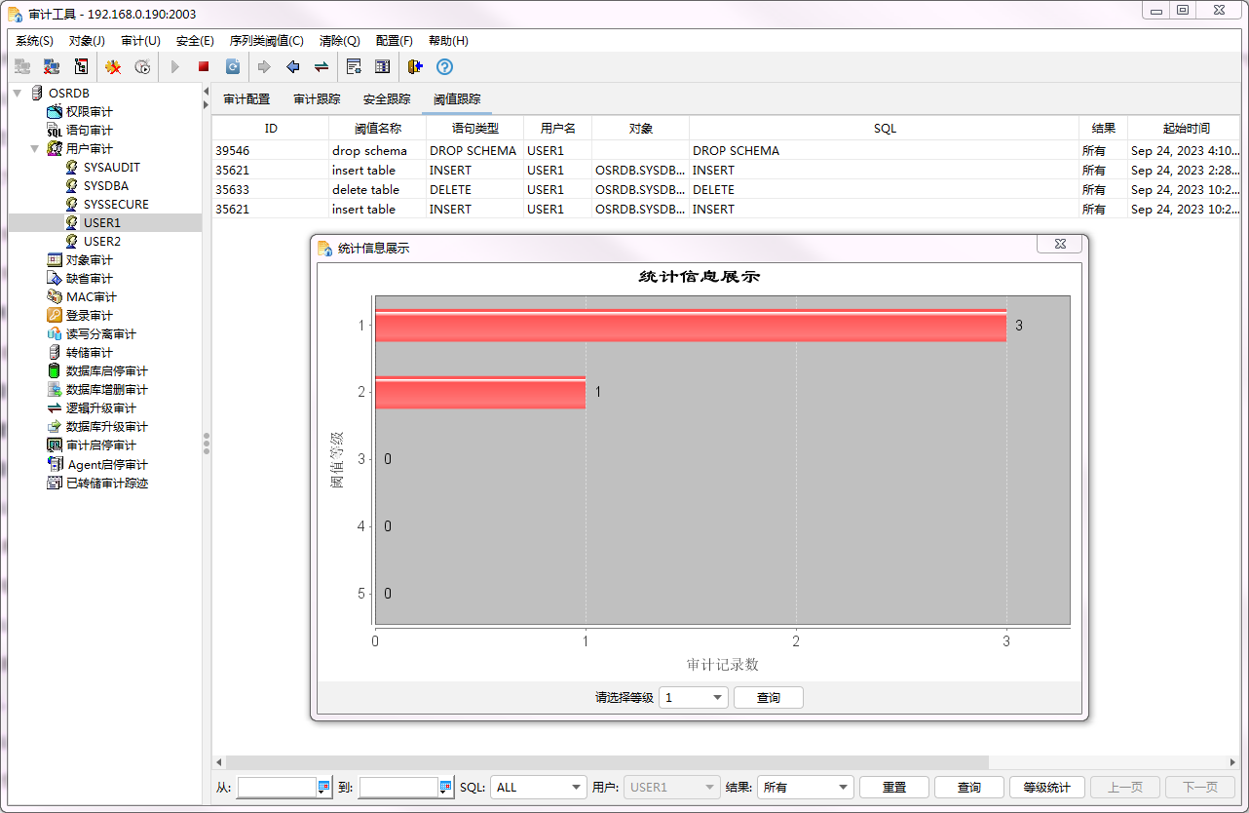Click 查询 button in statistics dialog
The image size is (1249, 813).
pos(768,698)
